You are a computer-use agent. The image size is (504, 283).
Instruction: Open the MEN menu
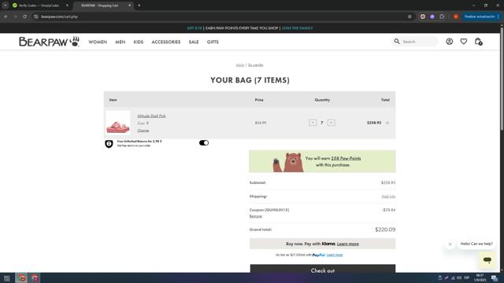coord(120,42)
